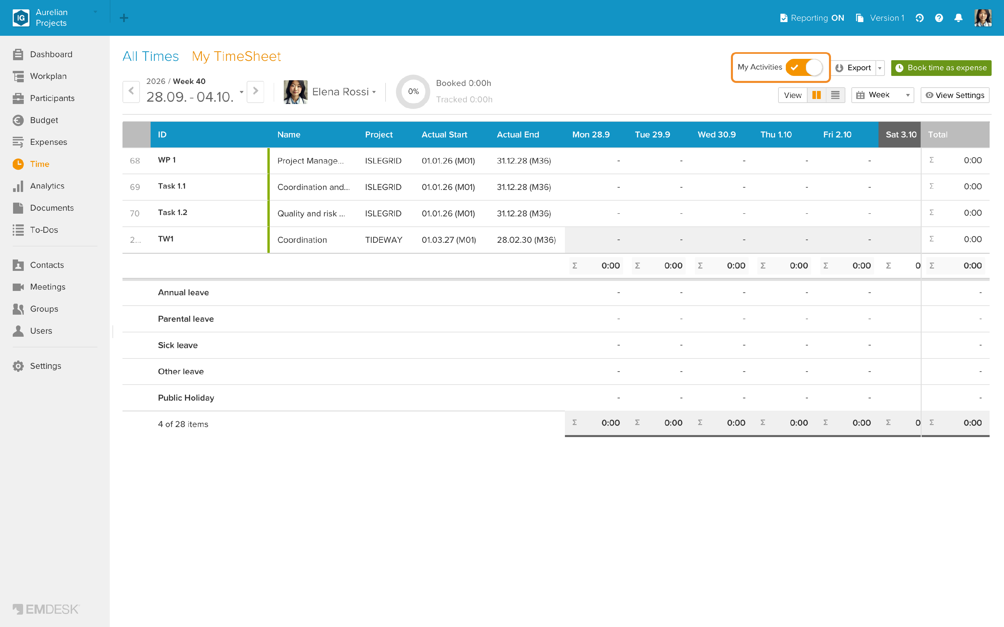This screenshot has height=627, width=1004.
Task: Go to the next week arrow
Action: click(256, 91)
